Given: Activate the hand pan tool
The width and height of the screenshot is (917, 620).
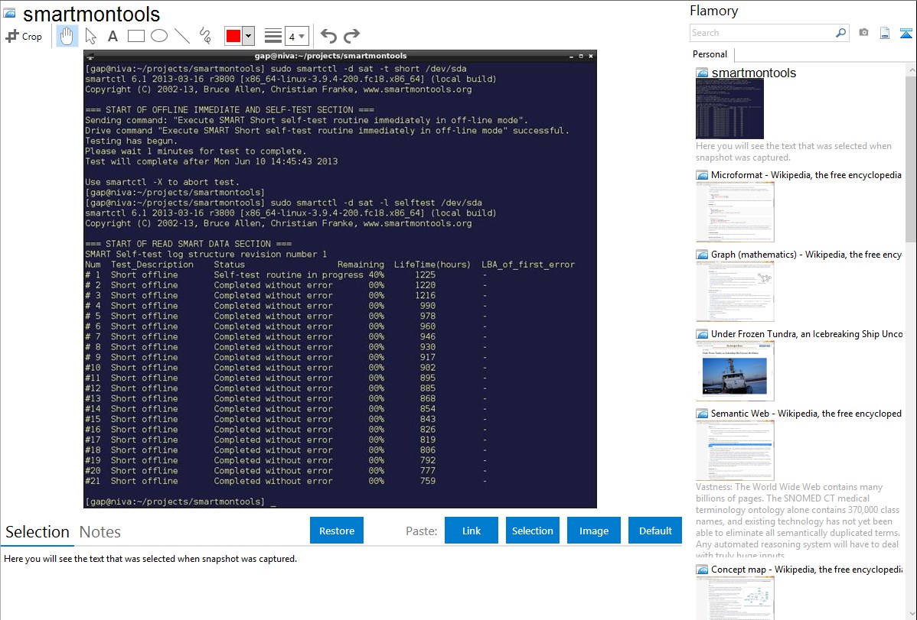Looking at the screenshot, I should coord(67,36).
